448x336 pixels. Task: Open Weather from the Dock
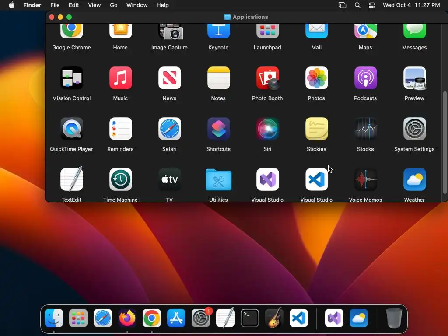[x=359, y=318]
